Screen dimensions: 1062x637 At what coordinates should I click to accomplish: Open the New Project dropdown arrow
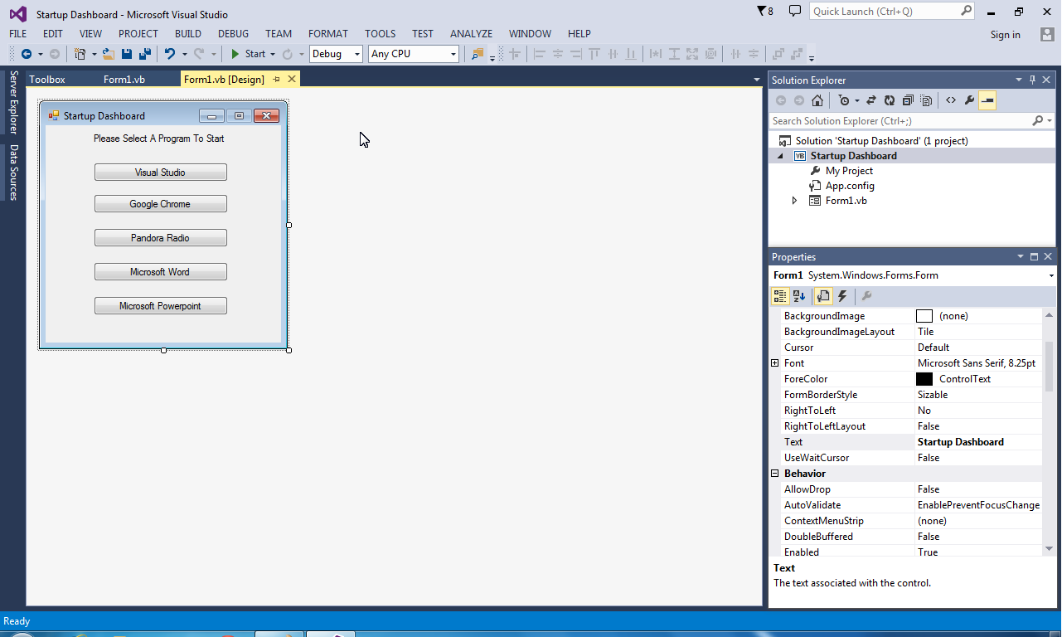pyautogui.click(x=94, y=55)
